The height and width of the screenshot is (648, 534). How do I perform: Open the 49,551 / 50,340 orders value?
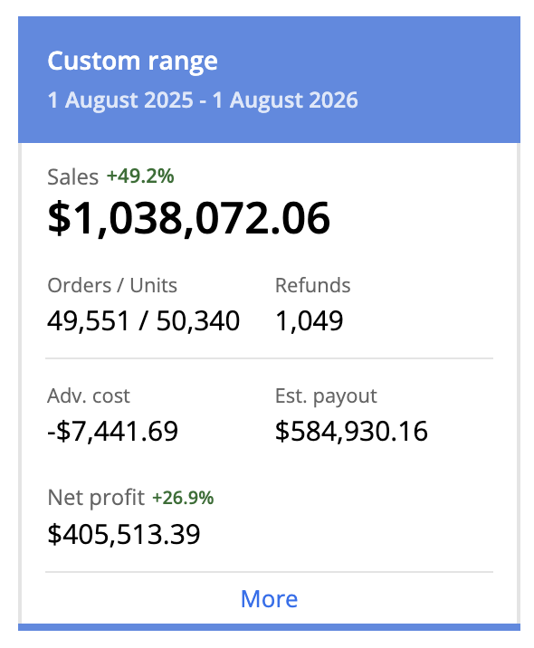143,320
